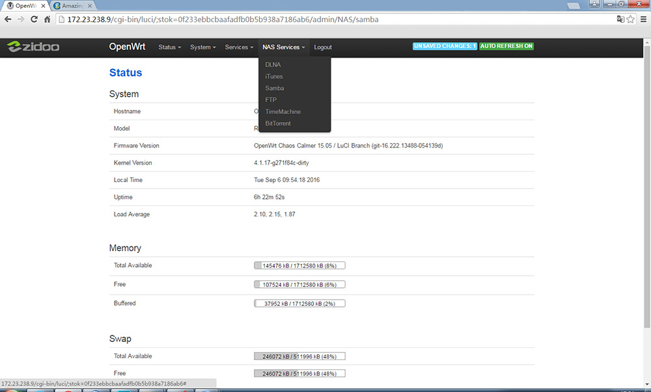
Task: Bookmark this page with the star icon
Action: click(630, 19)
